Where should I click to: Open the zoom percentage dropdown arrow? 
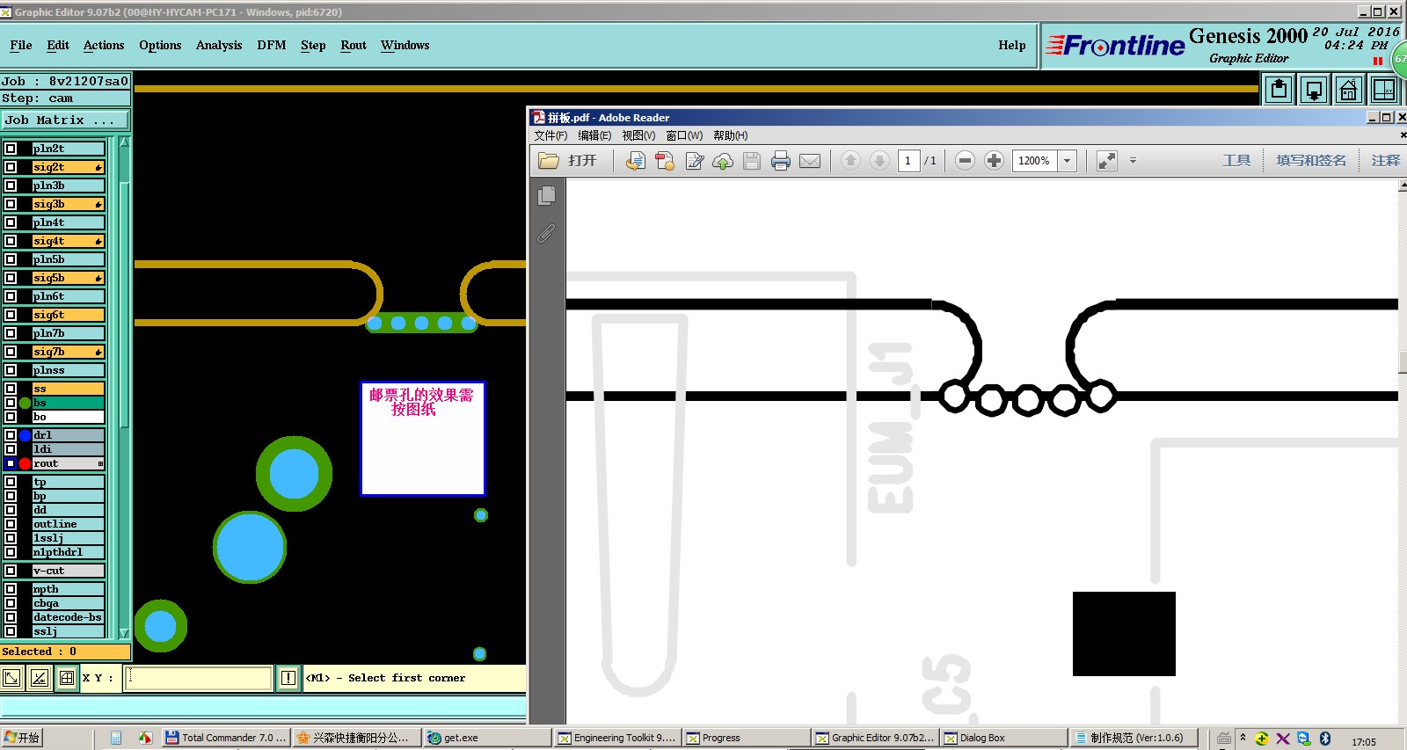tap(1067, 161)
